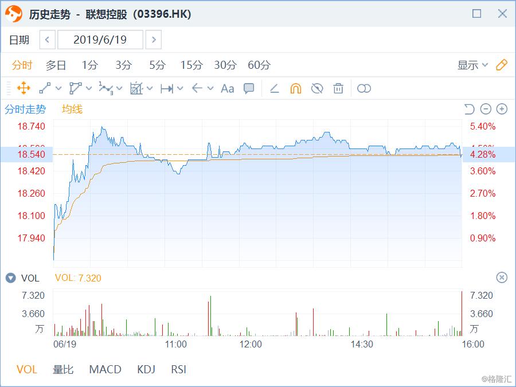The height and width of the screenshot is (387, 516).
Task: Select the wave polyline drawing tool
Action: (x=106, y=88)
